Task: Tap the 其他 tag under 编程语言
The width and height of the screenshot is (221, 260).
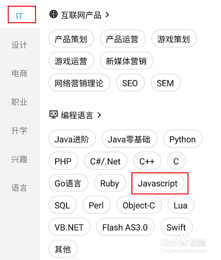Action: (x=63, y=249)
